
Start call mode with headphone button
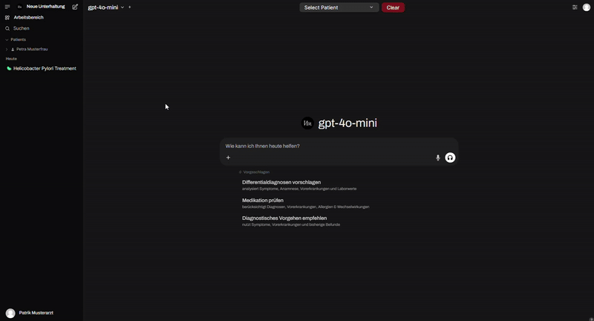coord(450,158)
